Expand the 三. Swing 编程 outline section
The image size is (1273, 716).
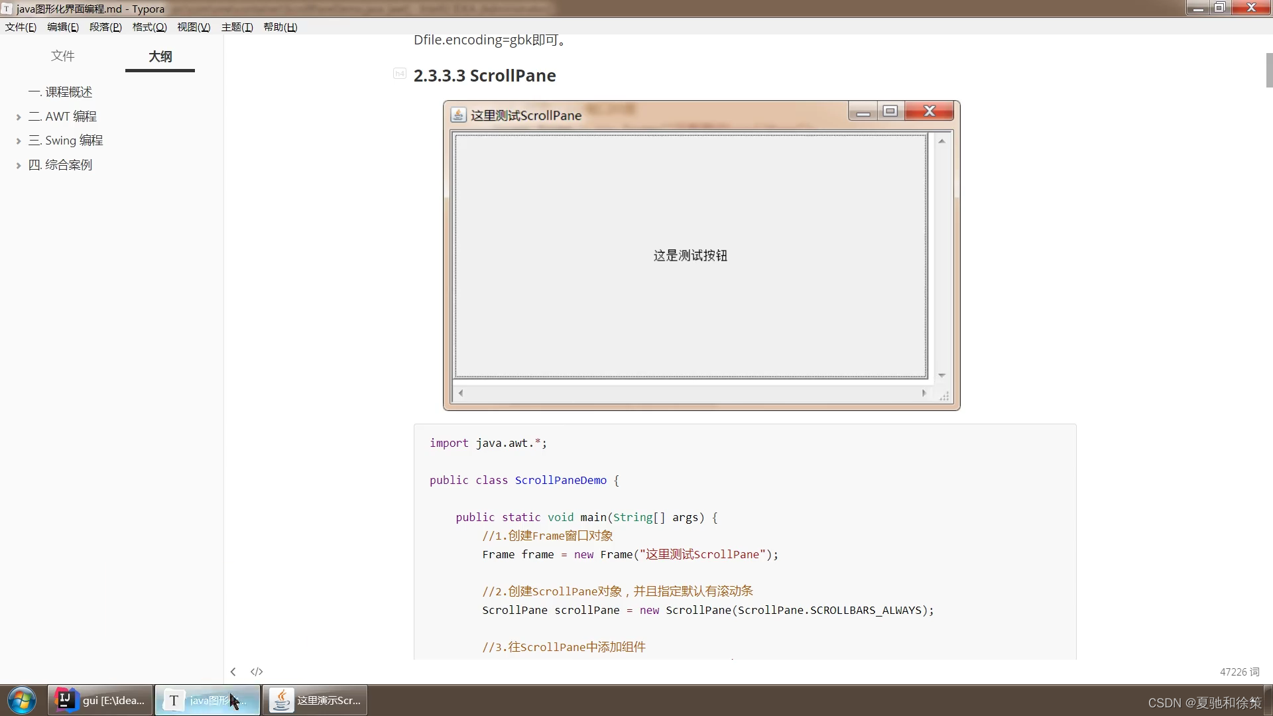[19, 141]
